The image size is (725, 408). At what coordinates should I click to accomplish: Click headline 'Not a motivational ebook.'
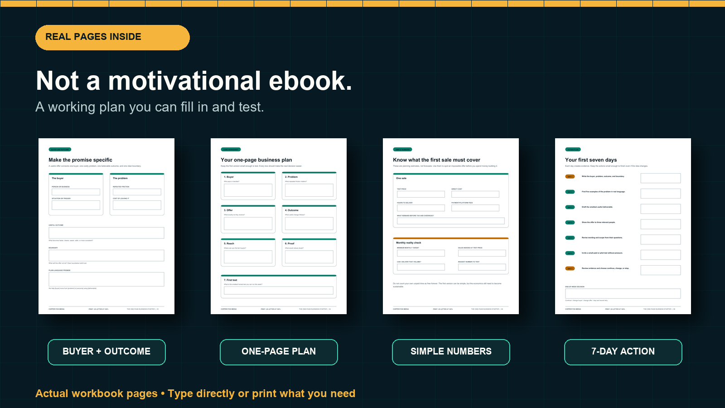pos(194,81)
